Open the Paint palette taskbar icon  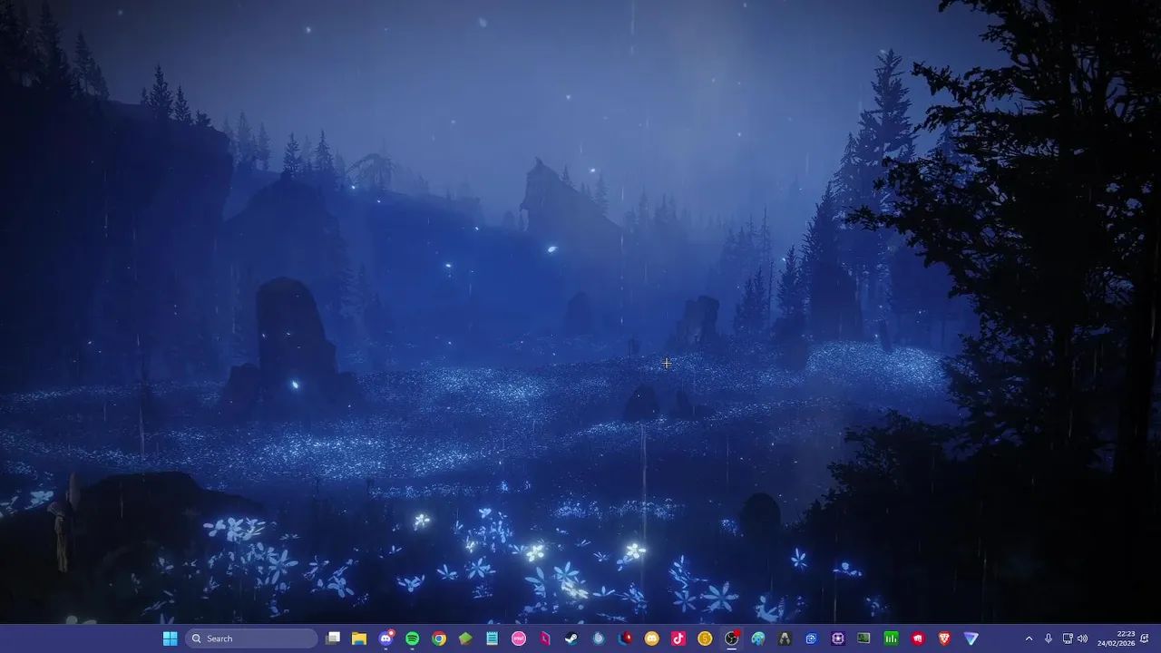tap(758, 638)
